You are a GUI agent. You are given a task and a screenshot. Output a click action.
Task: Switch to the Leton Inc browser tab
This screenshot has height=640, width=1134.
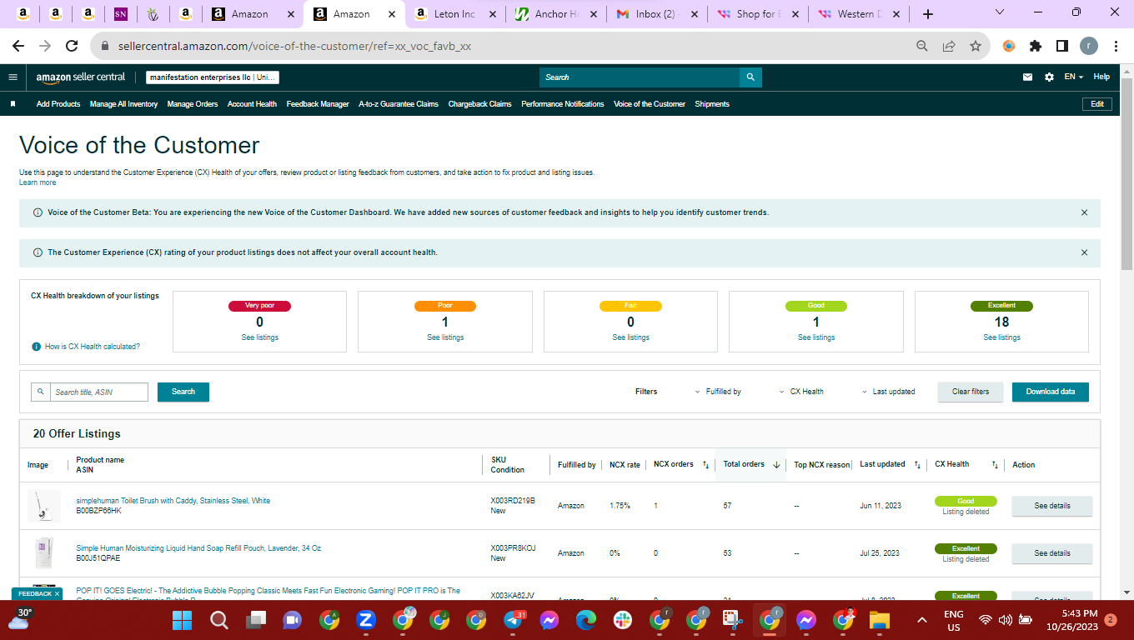[x=455, y=14]
